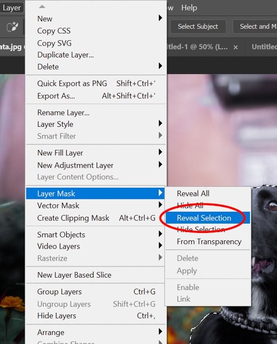The image size is (277, 344).
Task: Click Layer Content Options... entry
Action: (95, 177)
